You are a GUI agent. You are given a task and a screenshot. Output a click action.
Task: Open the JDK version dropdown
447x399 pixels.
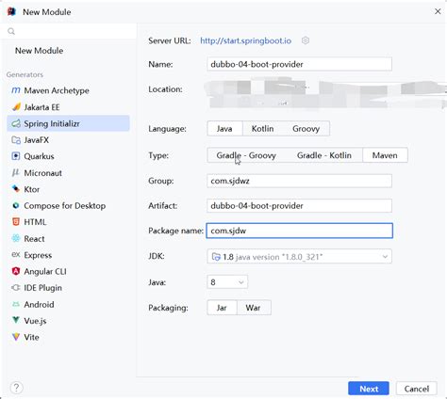point(299,257)
